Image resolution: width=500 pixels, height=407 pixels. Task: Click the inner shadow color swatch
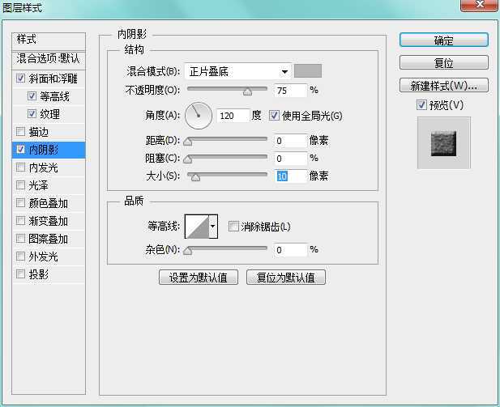307,71
